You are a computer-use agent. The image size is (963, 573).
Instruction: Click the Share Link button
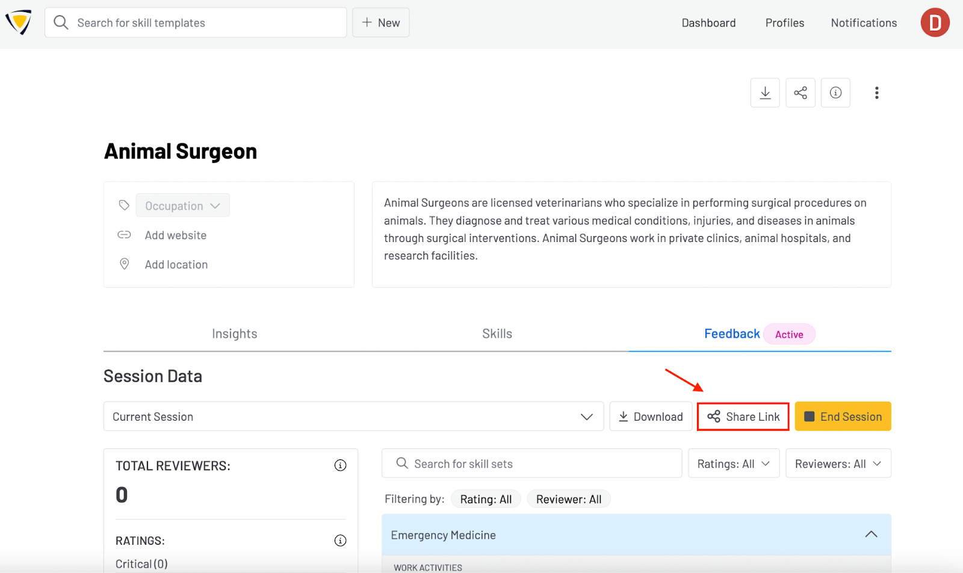tap(743, 416)
